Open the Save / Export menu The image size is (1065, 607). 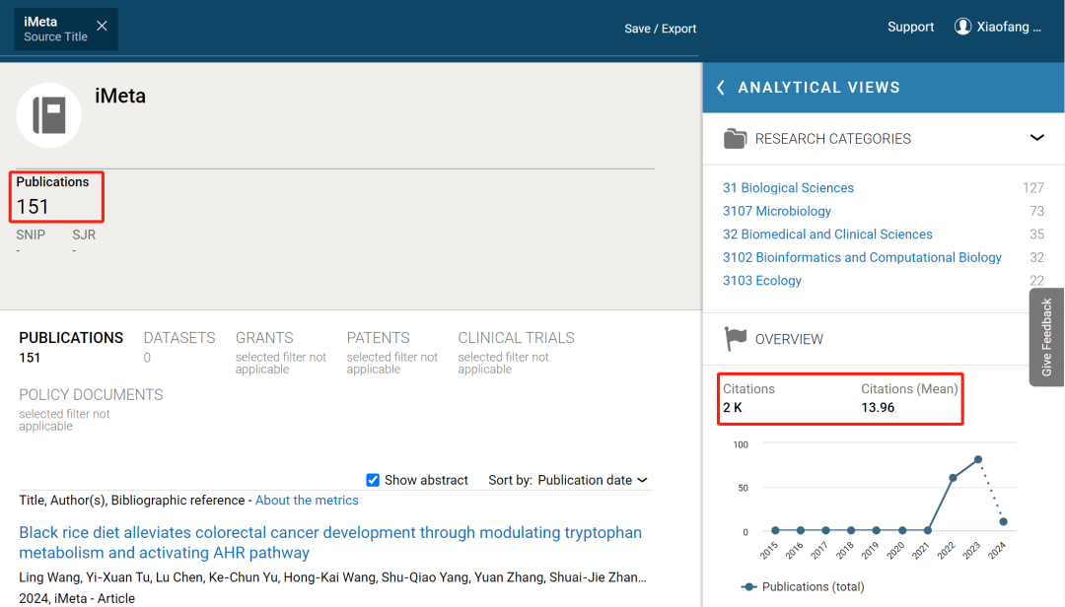click(x=660, y=29)
